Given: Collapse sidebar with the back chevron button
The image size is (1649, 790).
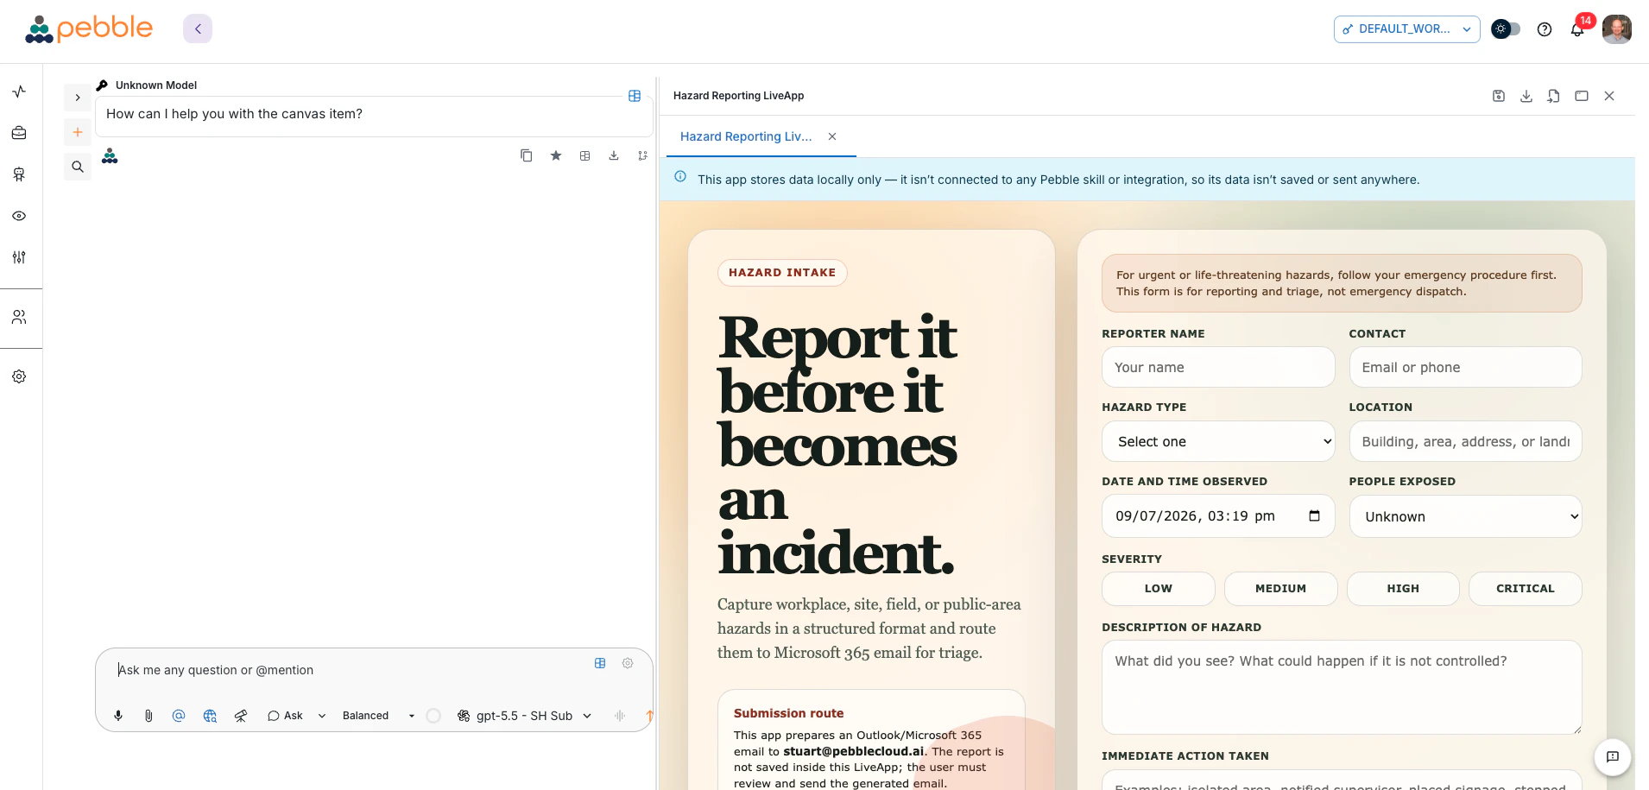Looking at the screenshot, I should (198, 28).
